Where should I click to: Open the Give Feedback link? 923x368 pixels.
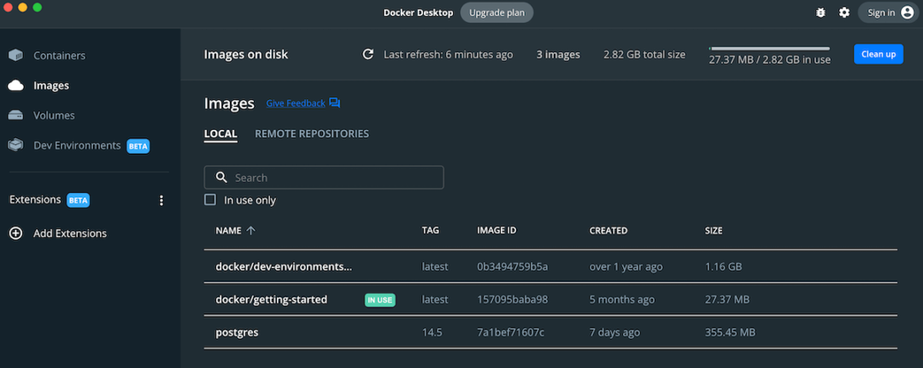(295, 103)
